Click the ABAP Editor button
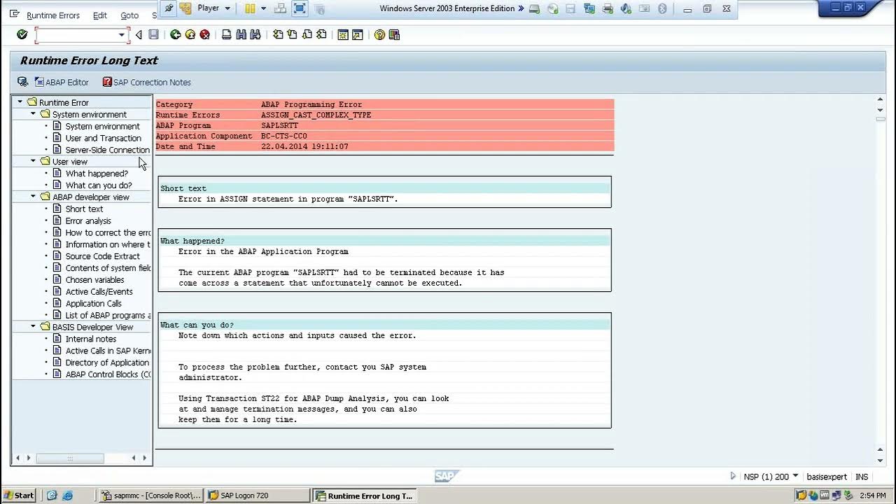Screen dimensions: 896x504 62,82
